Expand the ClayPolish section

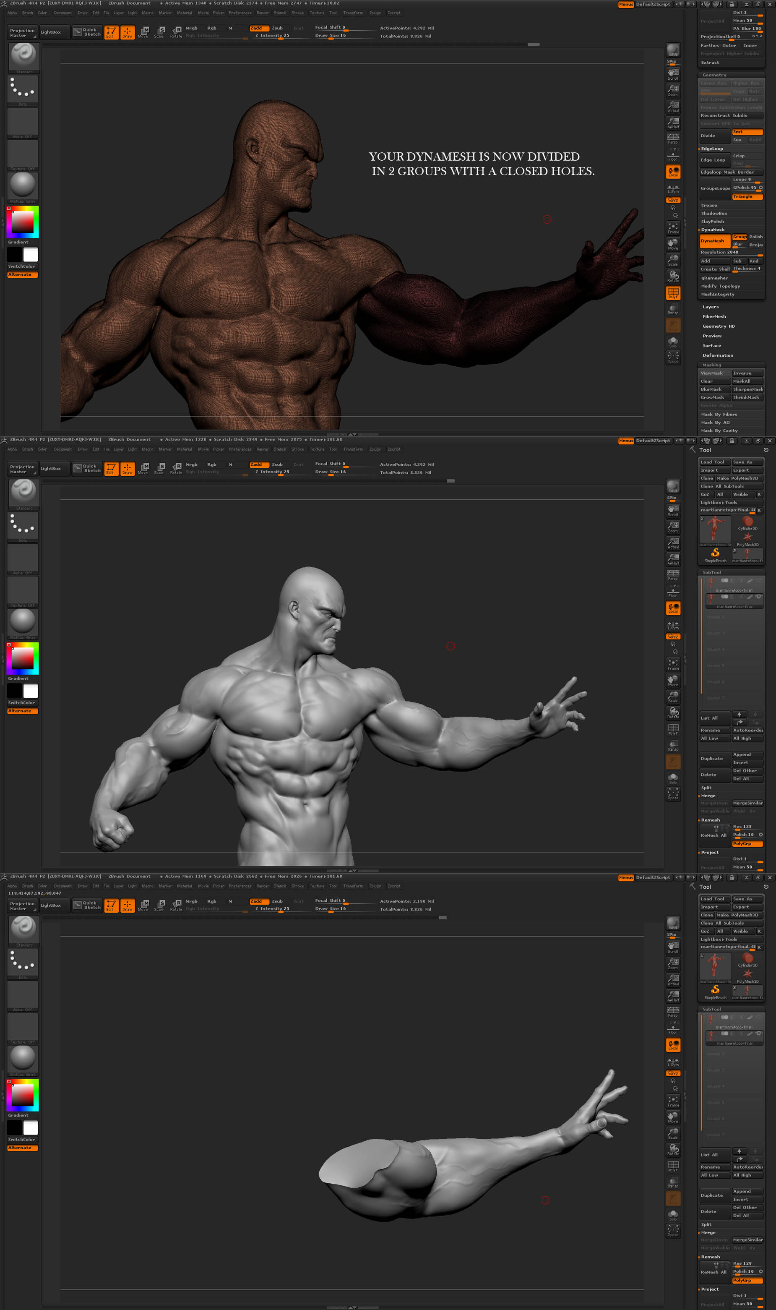712,221
